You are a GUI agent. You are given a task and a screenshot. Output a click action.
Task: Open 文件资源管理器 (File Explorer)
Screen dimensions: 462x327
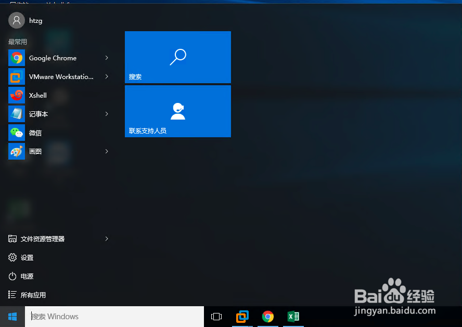pyautogui.click(x=46, y=239)
